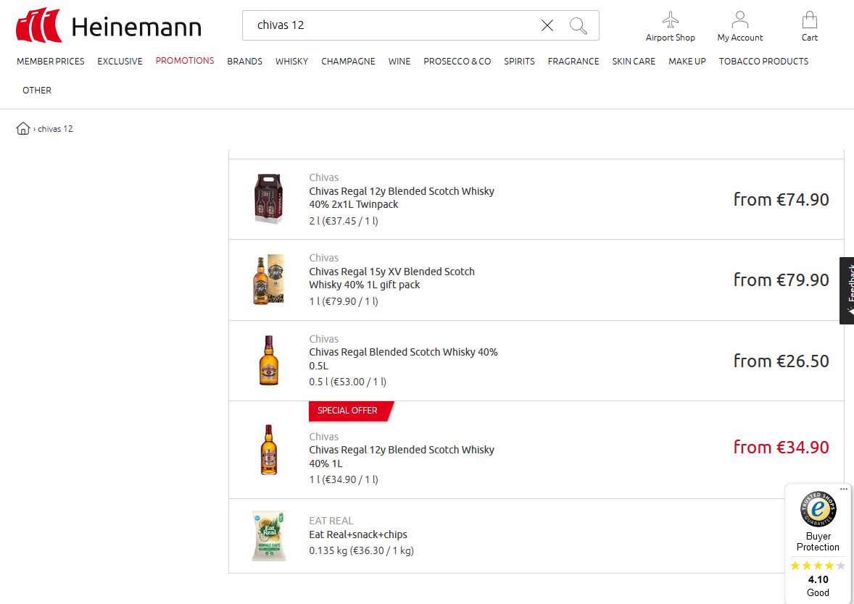The height and width of the screenshot is (604, 854).
Task: Open Chivas Regal 0.5L bottle thumbnail
Action: point(268,360)
